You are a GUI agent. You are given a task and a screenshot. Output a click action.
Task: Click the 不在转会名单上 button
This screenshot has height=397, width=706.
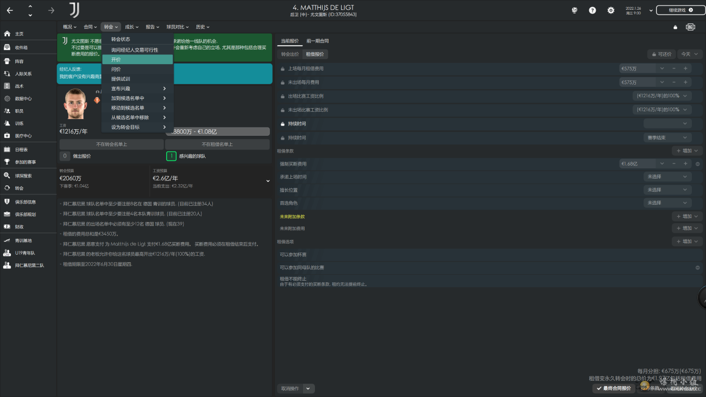click(x=111, y=144)
